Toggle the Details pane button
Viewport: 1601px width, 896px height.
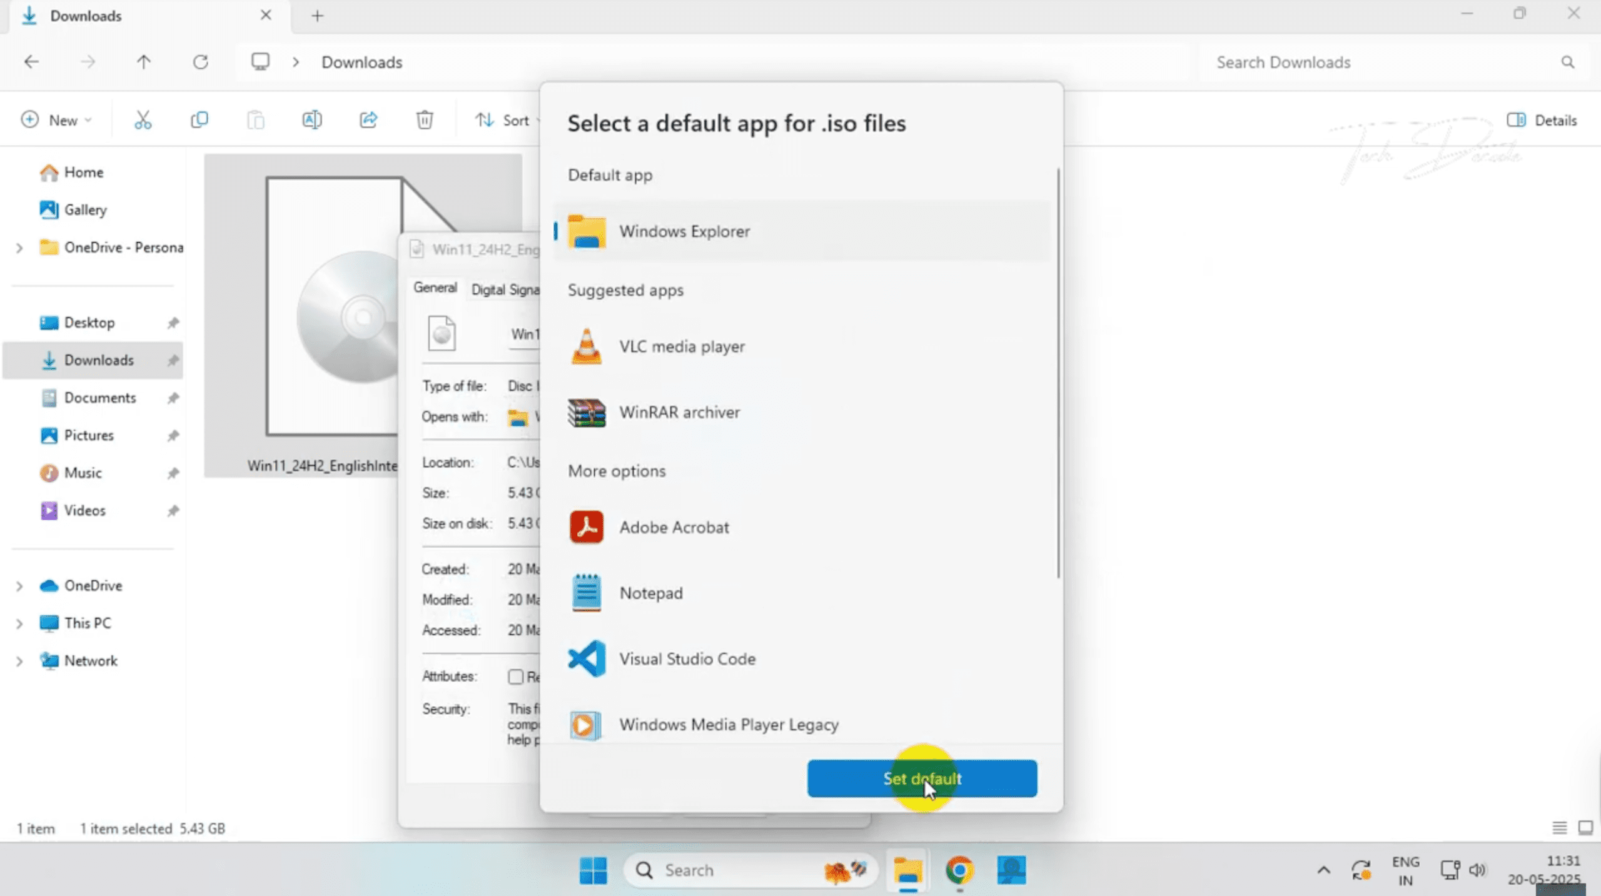(1542, 119)
